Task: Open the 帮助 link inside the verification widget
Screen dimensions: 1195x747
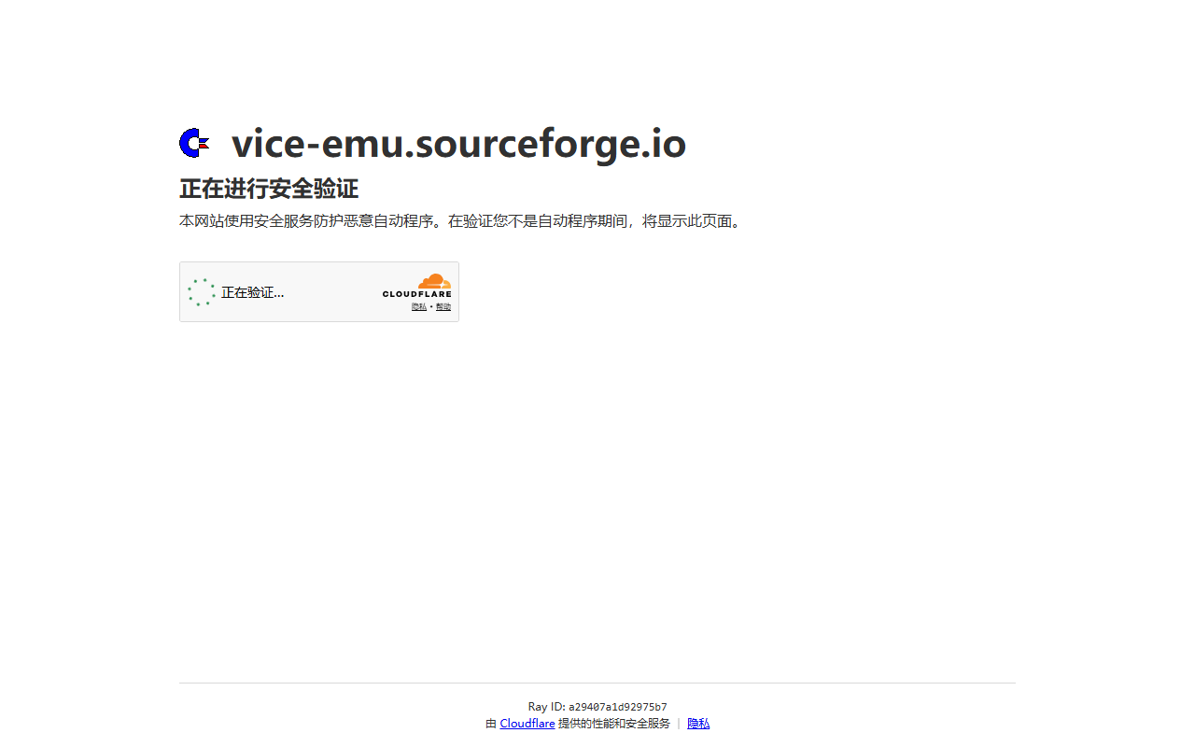Action: click(x=443, y=306)
